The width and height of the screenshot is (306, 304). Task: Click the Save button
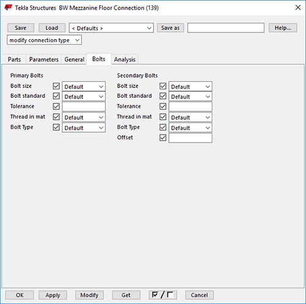coord(21,28)
